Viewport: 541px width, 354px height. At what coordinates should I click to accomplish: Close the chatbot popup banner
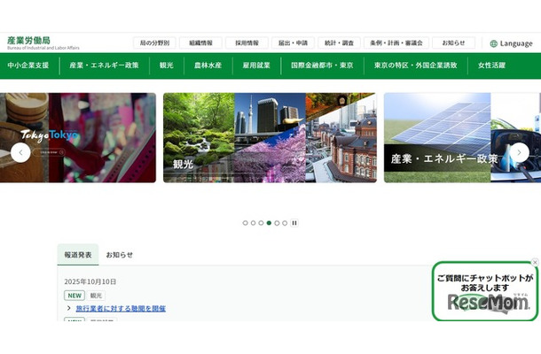(x=535, y=263)
